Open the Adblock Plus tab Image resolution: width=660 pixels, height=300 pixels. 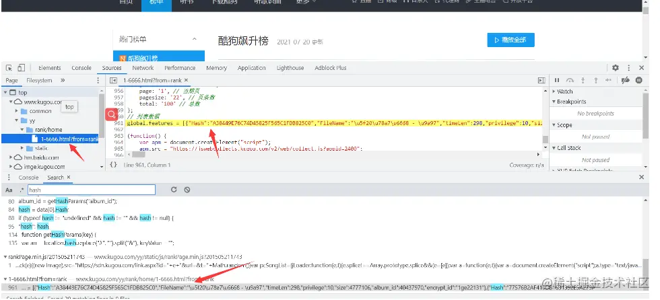(331, 68)
